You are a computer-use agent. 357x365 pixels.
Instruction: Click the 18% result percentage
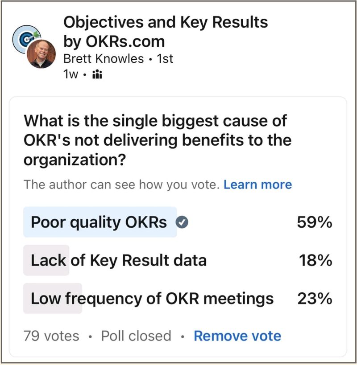[x=315, y=259]
